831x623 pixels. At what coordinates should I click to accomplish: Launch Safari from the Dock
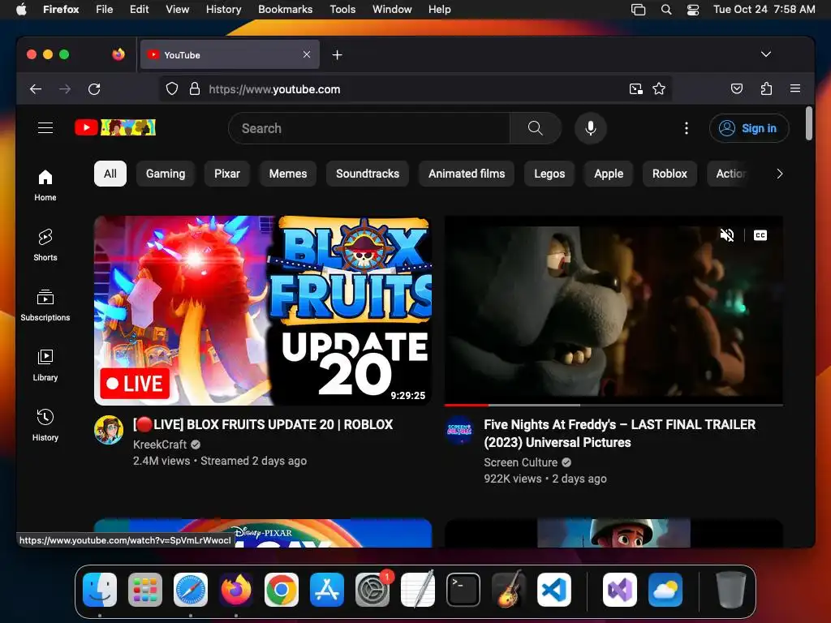190,590
